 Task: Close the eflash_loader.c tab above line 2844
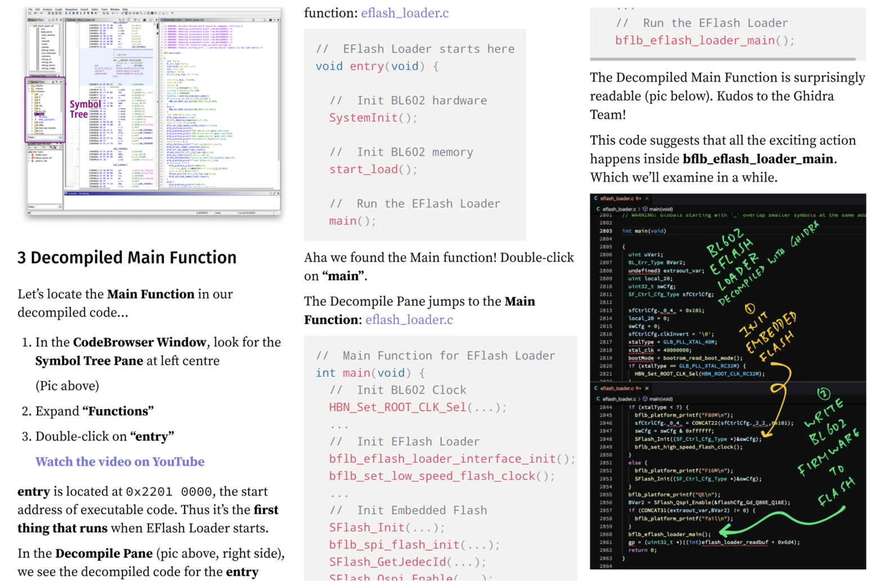[x=647, y=388]
